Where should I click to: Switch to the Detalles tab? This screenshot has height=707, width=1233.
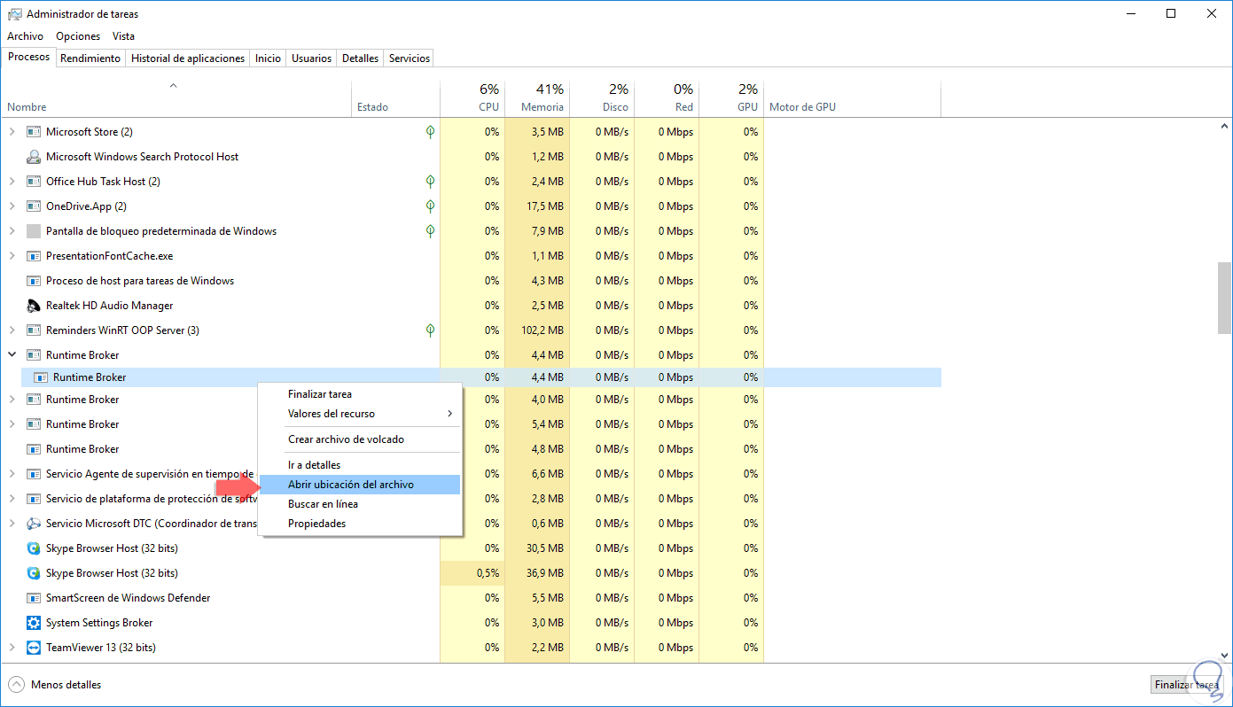tap(361, 58)
